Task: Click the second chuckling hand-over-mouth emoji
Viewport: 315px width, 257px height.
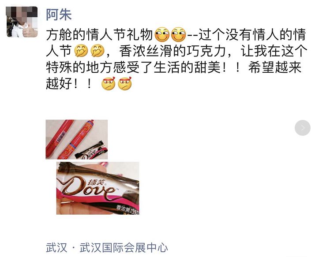Action: tap(97, 51)
